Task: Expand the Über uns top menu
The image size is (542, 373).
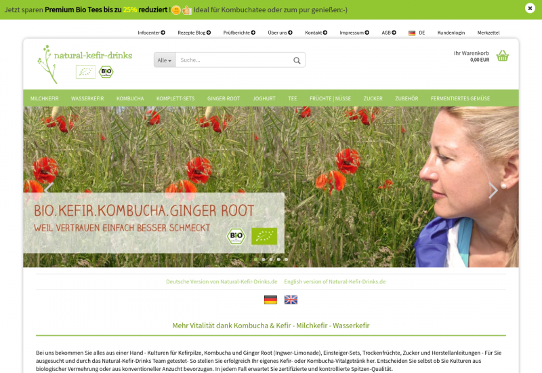Action: click(280, 33)
